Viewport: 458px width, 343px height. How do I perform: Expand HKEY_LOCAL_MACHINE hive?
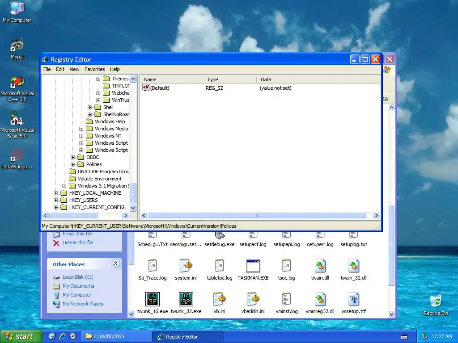[x=55, y=193]
